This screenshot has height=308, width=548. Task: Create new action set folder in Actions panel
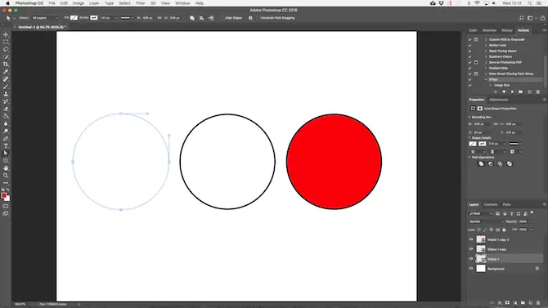(521, 92)
